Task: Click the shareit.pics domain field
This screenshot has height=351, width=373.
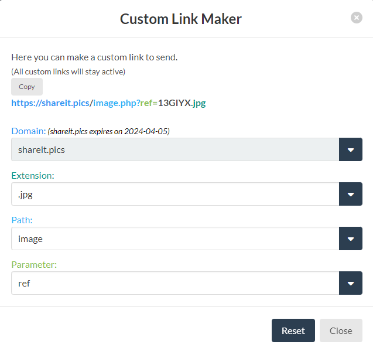Action: [x=175, y=149]
